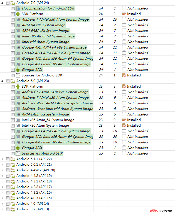Enable checkbox for Android 4.4.2 (API 19)
The height and width of the screenshot is (212, 175).
8,176
